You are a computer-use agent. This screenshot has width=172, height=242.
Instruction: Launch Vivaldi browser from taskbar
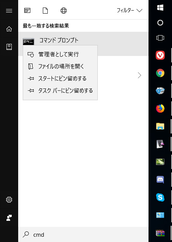(160, 55)
